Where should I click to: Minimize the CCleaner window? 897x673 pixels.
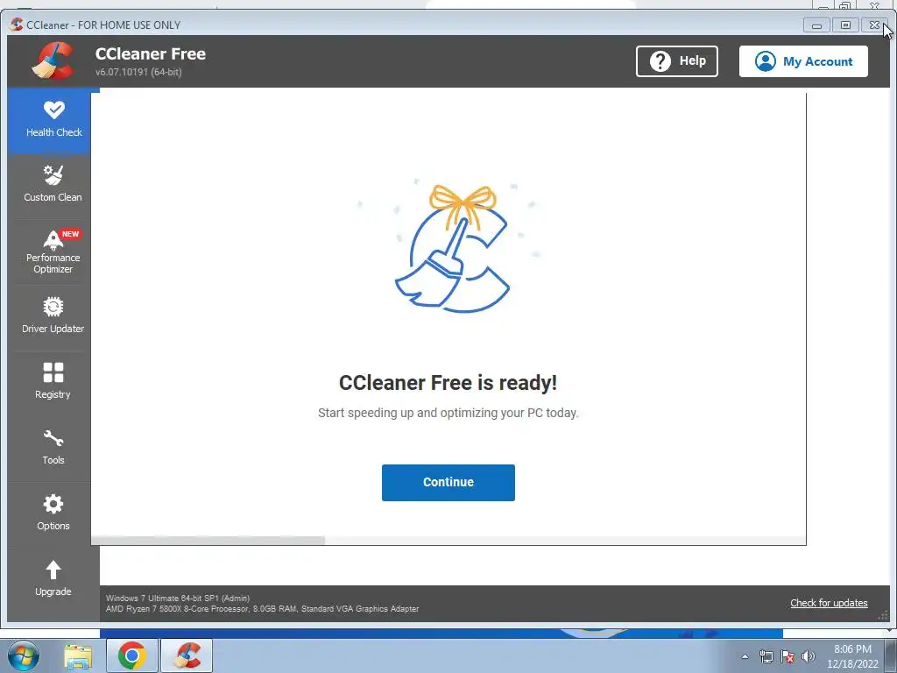tap(817, 25)
